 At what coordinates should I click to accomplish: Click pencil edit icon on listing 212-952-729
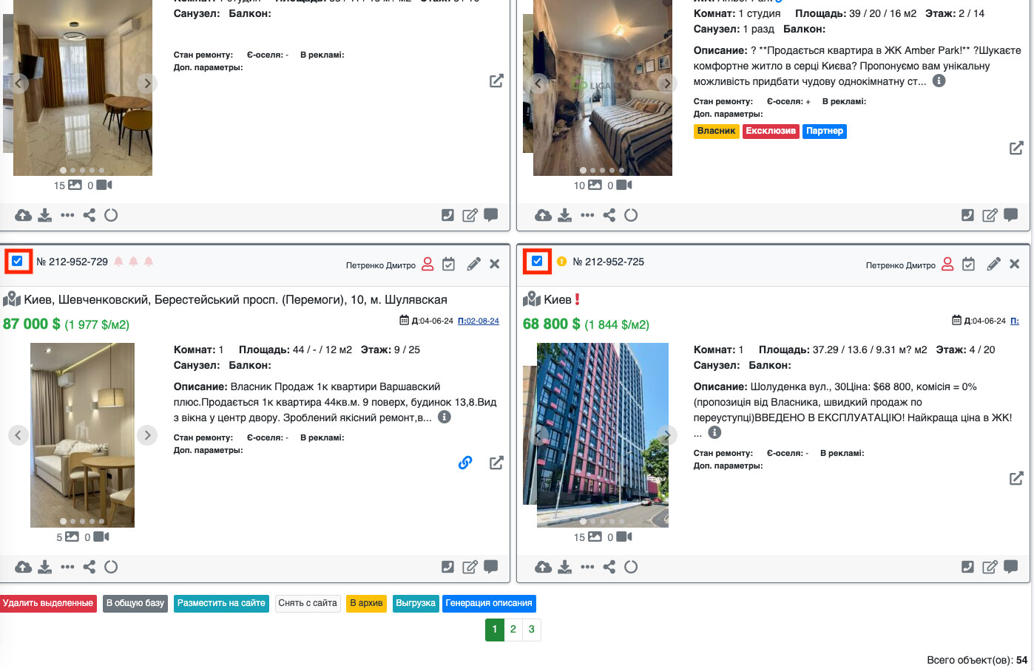[474, 264]
